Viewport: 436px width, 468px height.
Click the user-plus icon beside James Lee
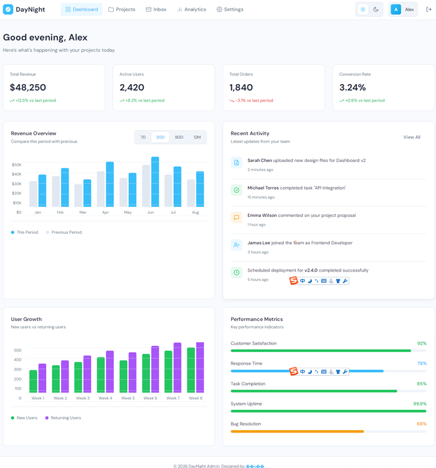[237, 245]
